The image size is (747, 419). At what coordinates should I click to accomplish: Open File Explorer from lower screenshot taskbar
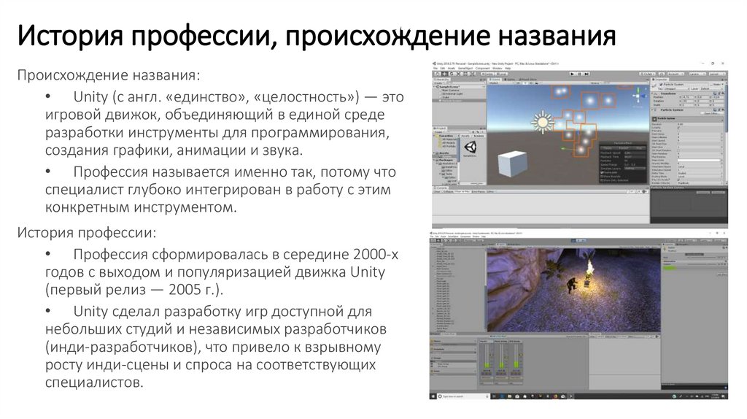509,396
